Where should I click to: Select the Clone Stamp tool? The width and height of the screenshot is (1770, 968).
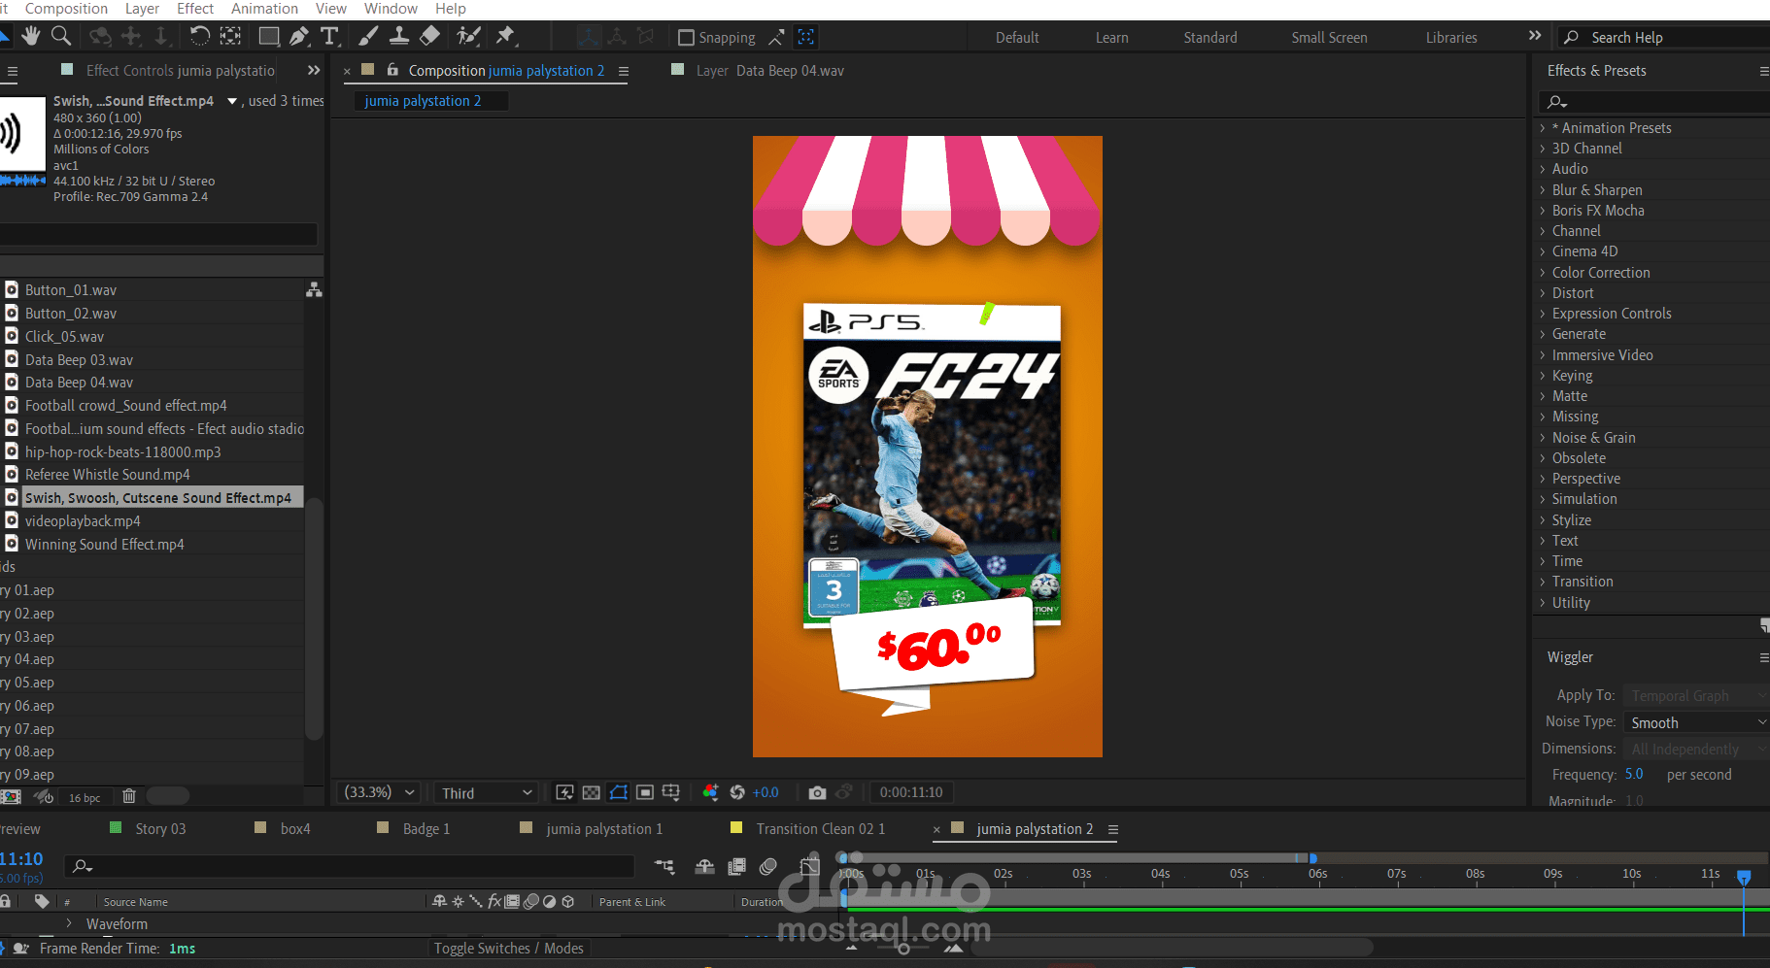[399, 36]
